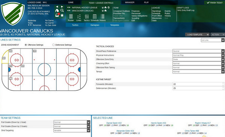Click the forward navigation arrow icon
Image resolution: width=225 pixels, height=137 pixels.
62,7
